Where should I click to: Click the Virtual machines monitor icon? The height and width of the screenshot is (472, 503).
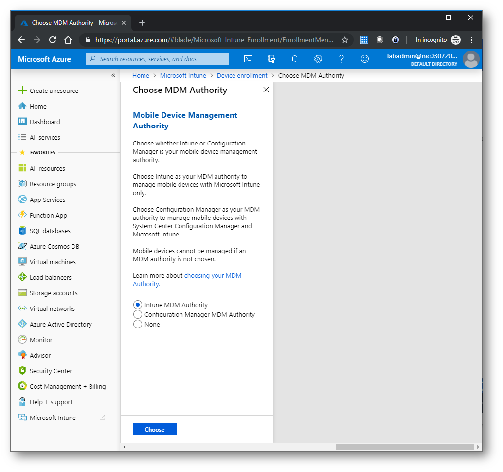(22, 261)
